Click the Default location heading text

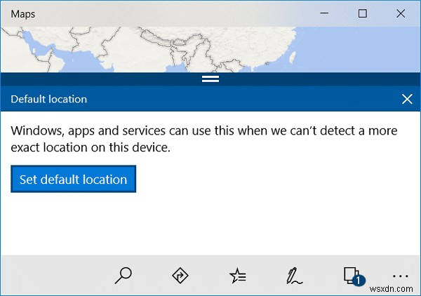tap(49, 99)
